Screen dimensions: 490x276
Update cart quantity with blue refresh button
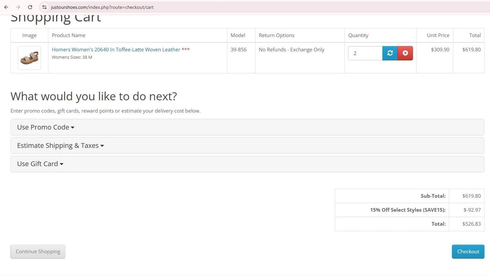click(x=390, y=53)
